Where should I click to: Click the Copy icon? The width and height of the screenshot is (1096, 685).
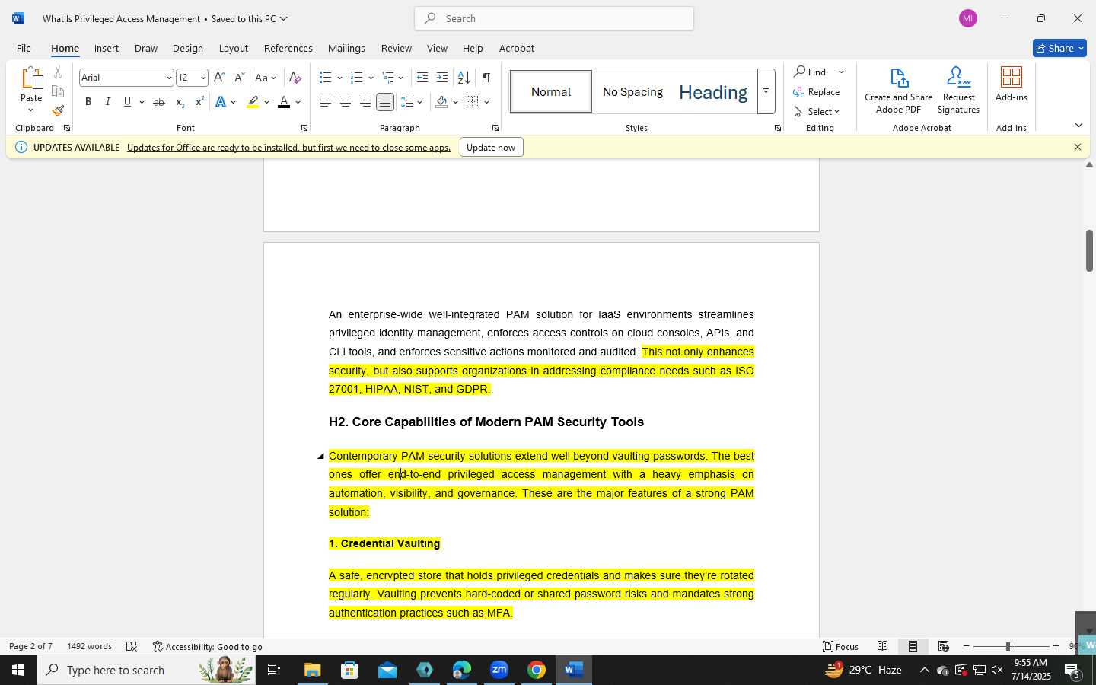pos(58,91)
